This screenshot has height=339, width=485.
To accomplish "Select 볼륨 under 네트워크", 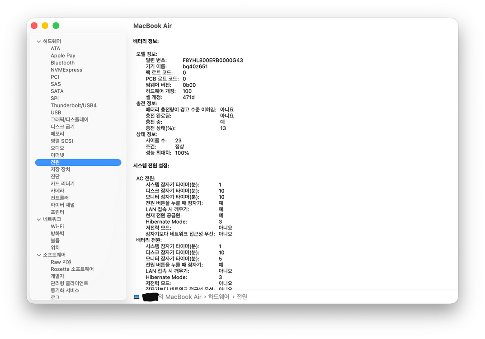I will [x=55, y=240].
